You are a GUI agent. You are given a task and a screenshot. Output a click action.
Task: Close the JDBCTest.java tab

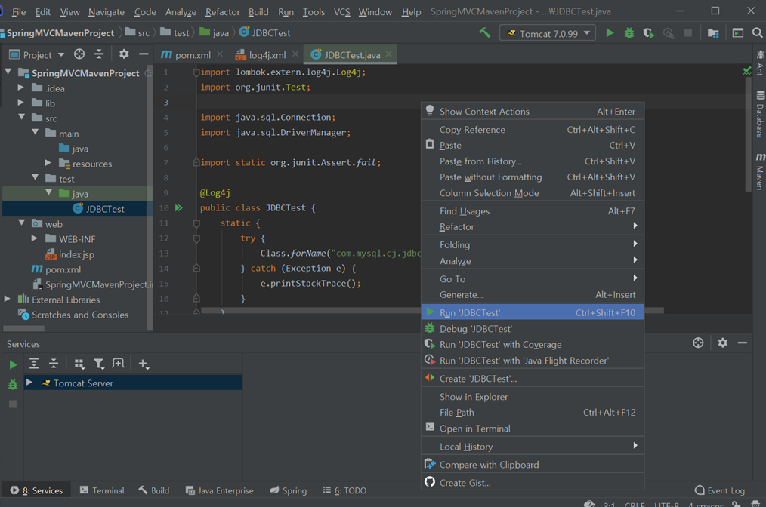[388, 54]
